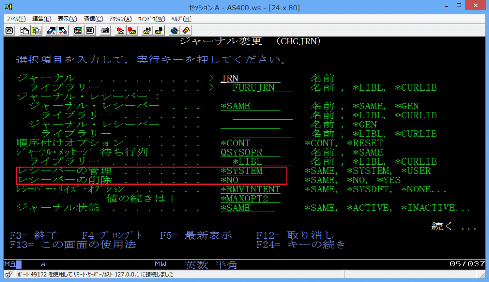Click the Print Screen toolbar icon
Image resolution: width=489 pixels, height=282 pixels.
coord(10,31)
